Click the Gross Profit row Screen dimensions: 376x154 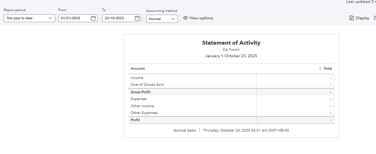pyautogui.click(x=140, y=92)
